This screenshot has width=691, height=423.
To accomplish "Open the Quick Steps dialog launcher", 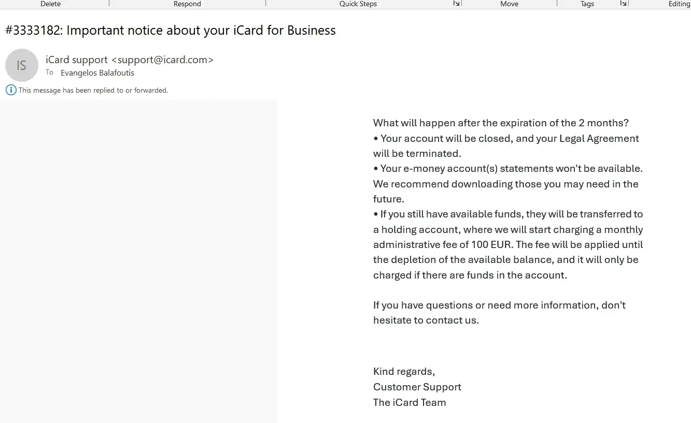I will click(456, 4).
